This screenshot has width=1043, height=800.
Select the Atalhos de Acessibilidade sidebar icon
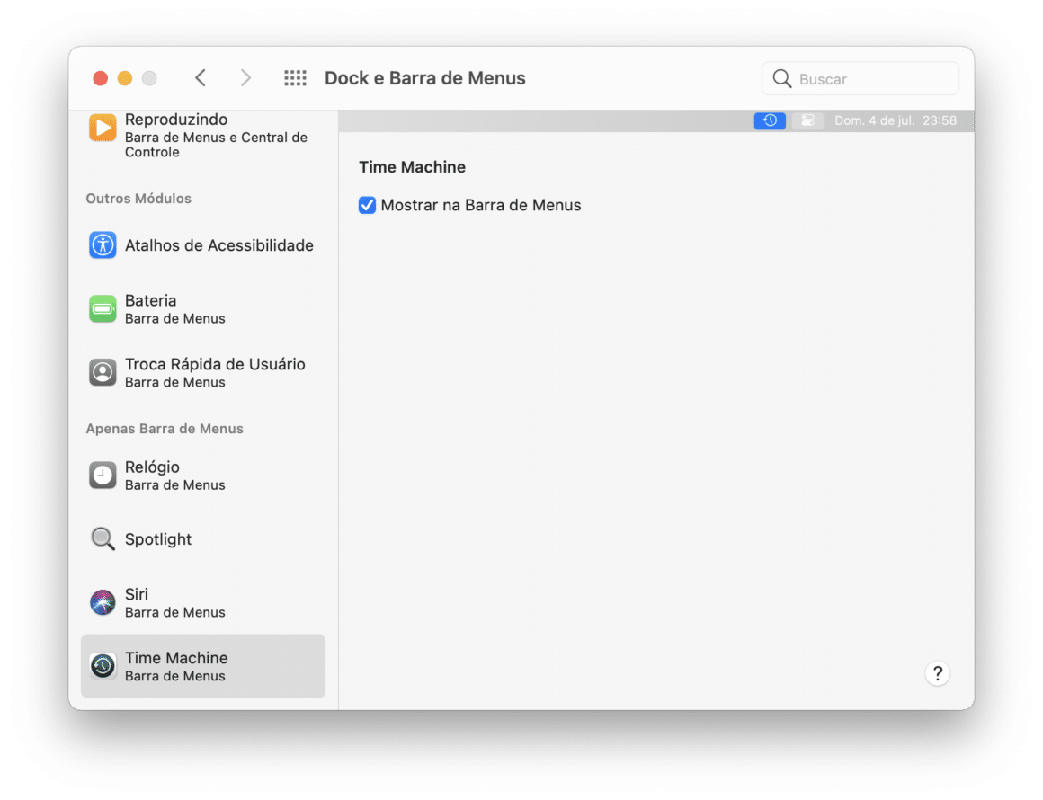pyautogui.click(x=102, y=244)
